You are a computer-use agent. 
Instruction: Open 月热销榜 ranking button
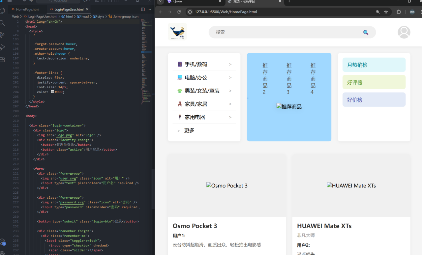(x=374, y=65)
